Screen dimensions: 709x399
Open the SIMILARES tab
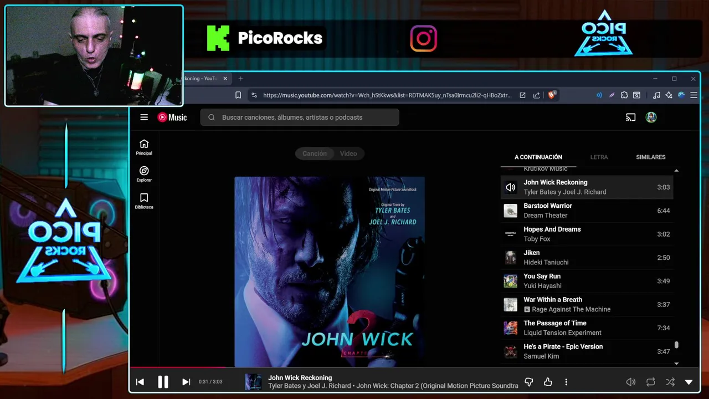pyautogui.click(x=651, y=157)
